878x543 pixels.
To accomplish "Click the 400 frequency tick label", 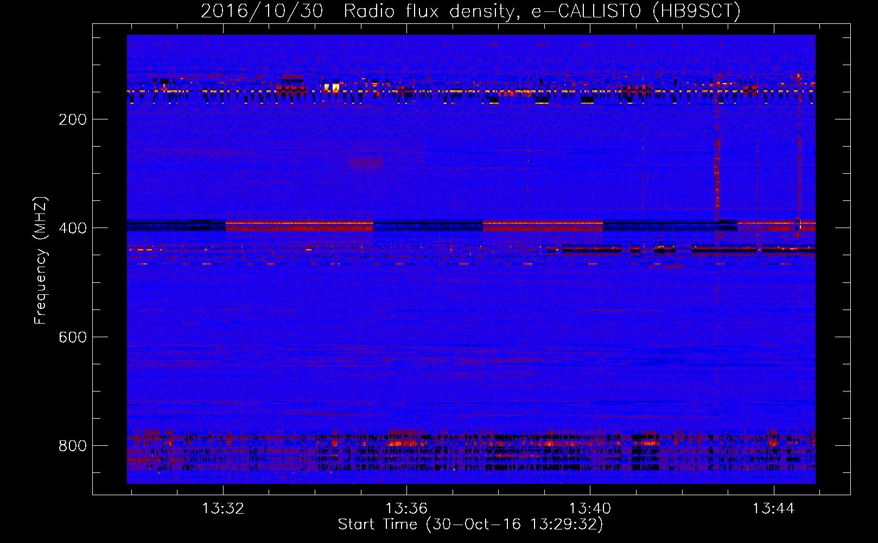I will tap(73, 228).
